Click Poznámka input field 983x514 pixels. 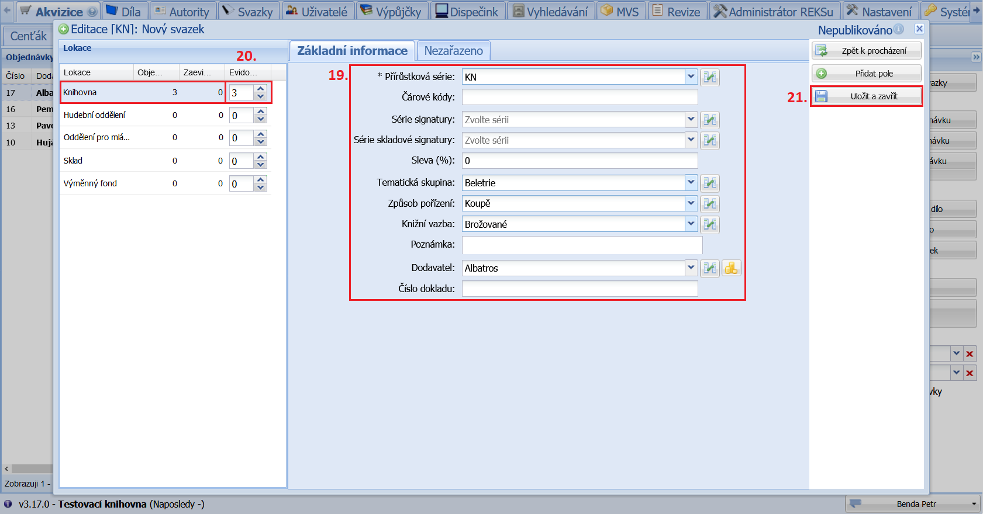tap(582, 245)
